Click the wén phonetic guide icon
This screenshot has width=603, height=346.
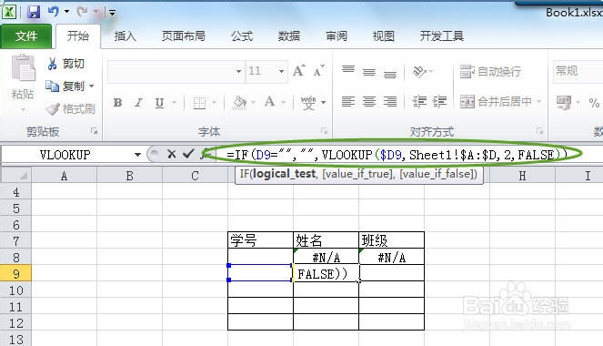308,102
